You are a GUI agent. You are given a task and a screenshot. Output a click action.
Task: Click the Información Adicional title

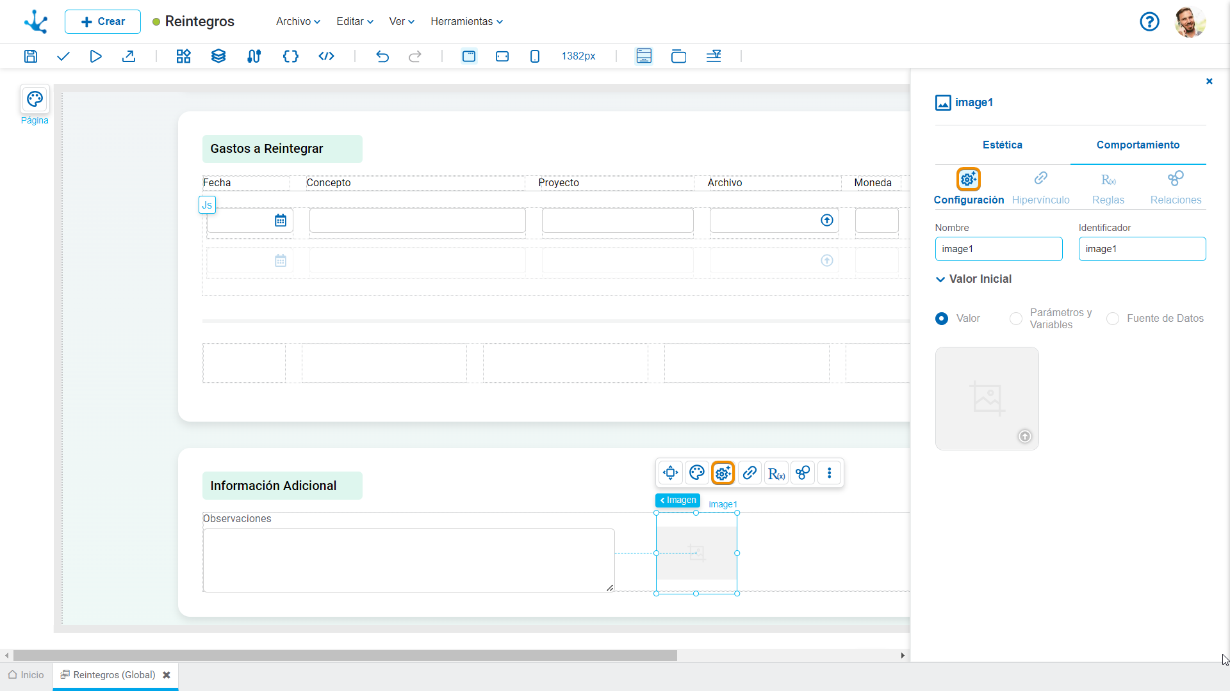click(x=273, y=486)
